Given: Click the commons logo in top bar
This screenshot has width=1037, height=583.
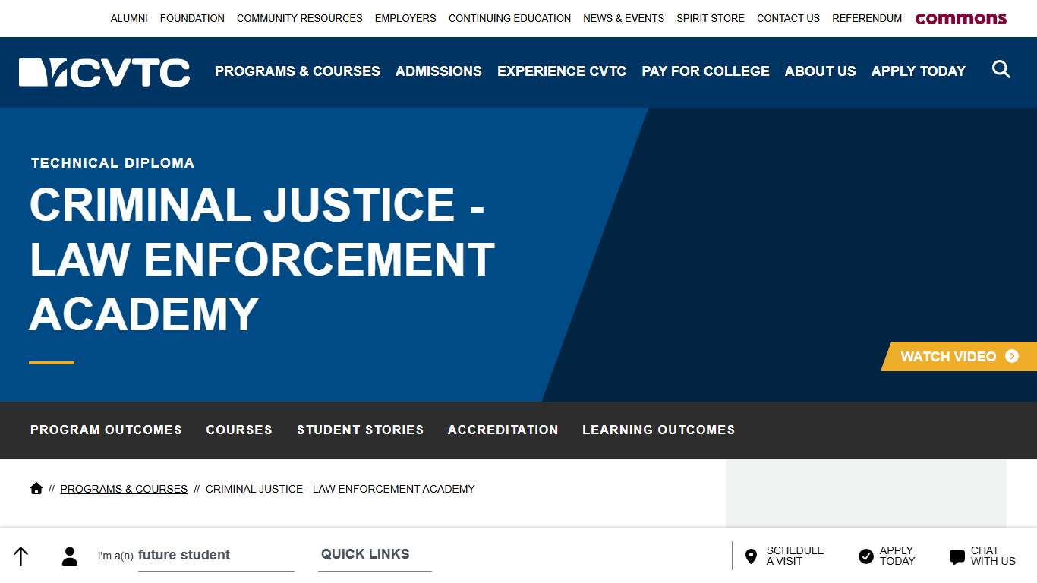Looking at the screenshot, I should click(x=960, y=17).
